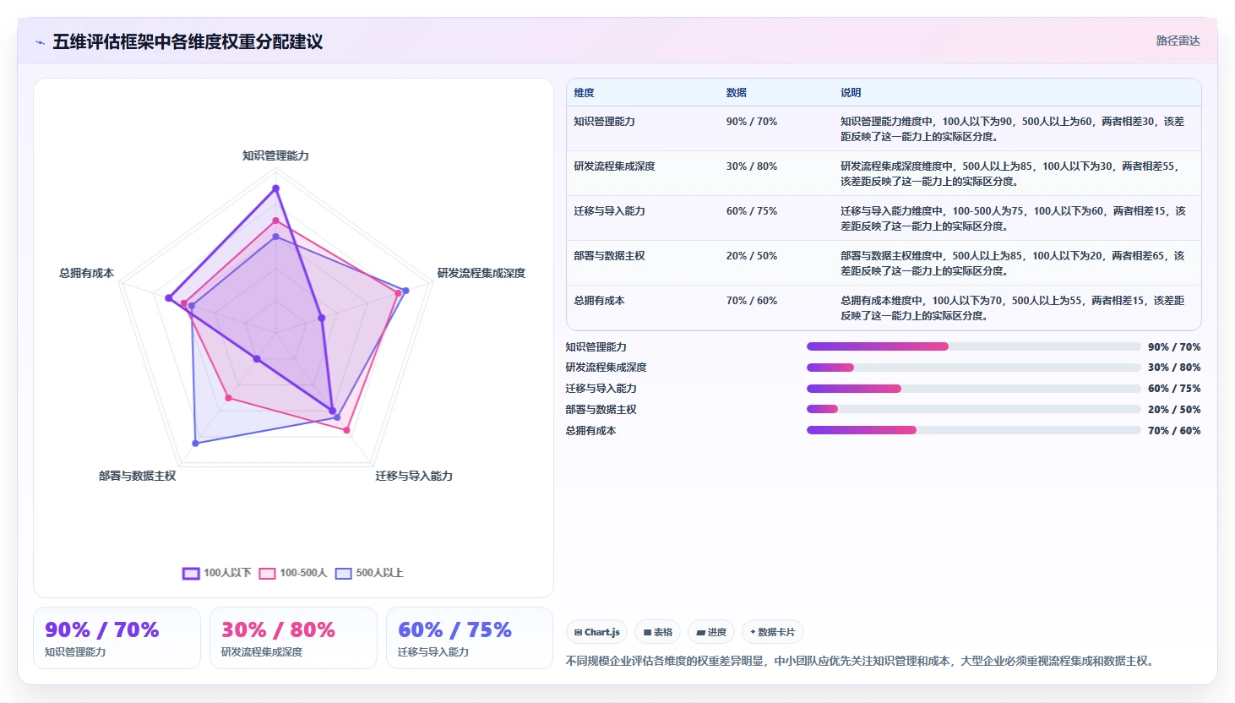This screenshot has height=703, width=1235.
Task: Select the 数据 column header
Action: pos(737,93)
